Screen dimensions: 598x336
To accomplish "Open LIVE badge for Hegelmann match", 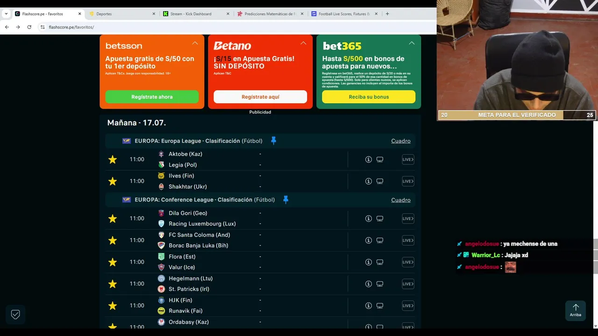I will tap(408, 284).
